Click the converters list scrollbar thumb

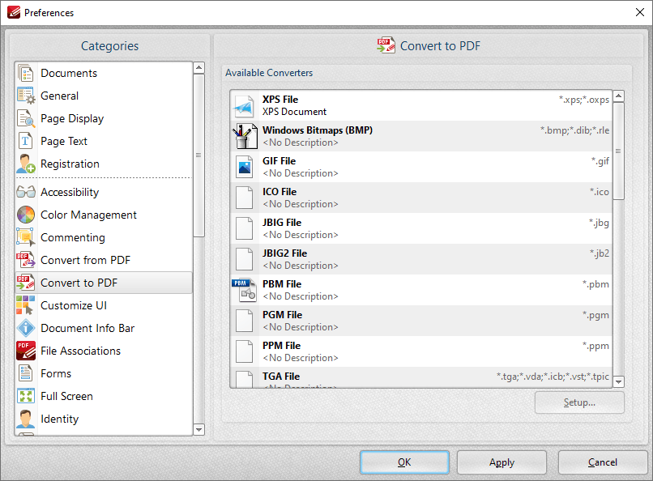click(x=619, y=151)
